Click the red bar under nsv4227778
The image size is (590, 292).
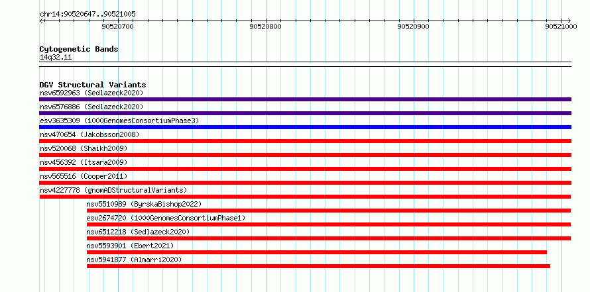[x=305, y=197]
